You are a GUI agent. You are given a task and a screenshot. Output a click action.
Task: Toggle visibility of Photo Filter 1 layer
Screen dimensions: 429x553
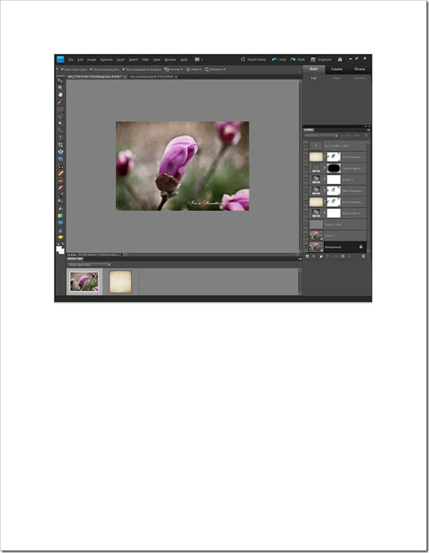pyautogui.click(x=305, y=213)
